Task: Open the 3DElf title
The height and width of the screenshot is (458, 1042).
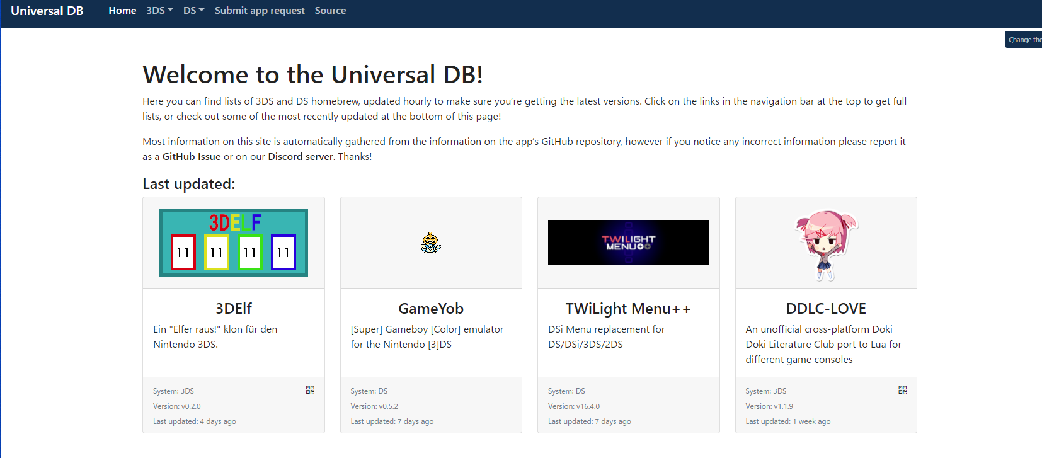Action: click(x=234, y=309)
